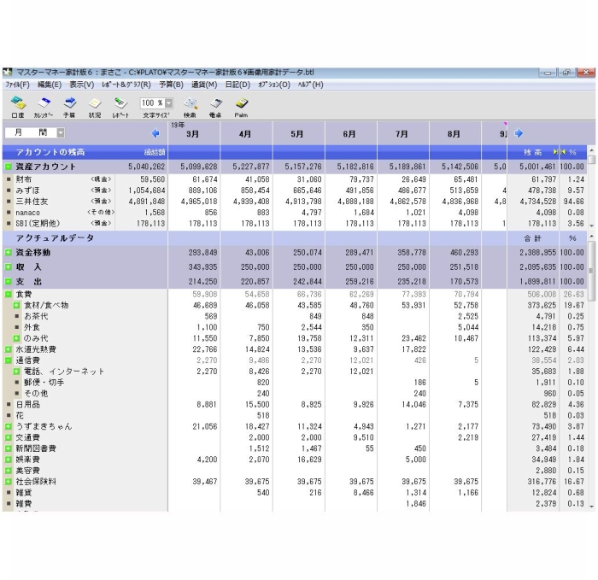Viewport: 598px width, 580px height.
Task: Open the 予算(B) menu
Action: (171, 85)
